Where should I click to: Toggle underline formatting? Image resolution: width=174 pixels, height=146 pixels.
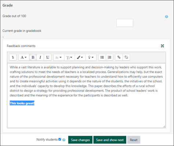pos(47,57)
